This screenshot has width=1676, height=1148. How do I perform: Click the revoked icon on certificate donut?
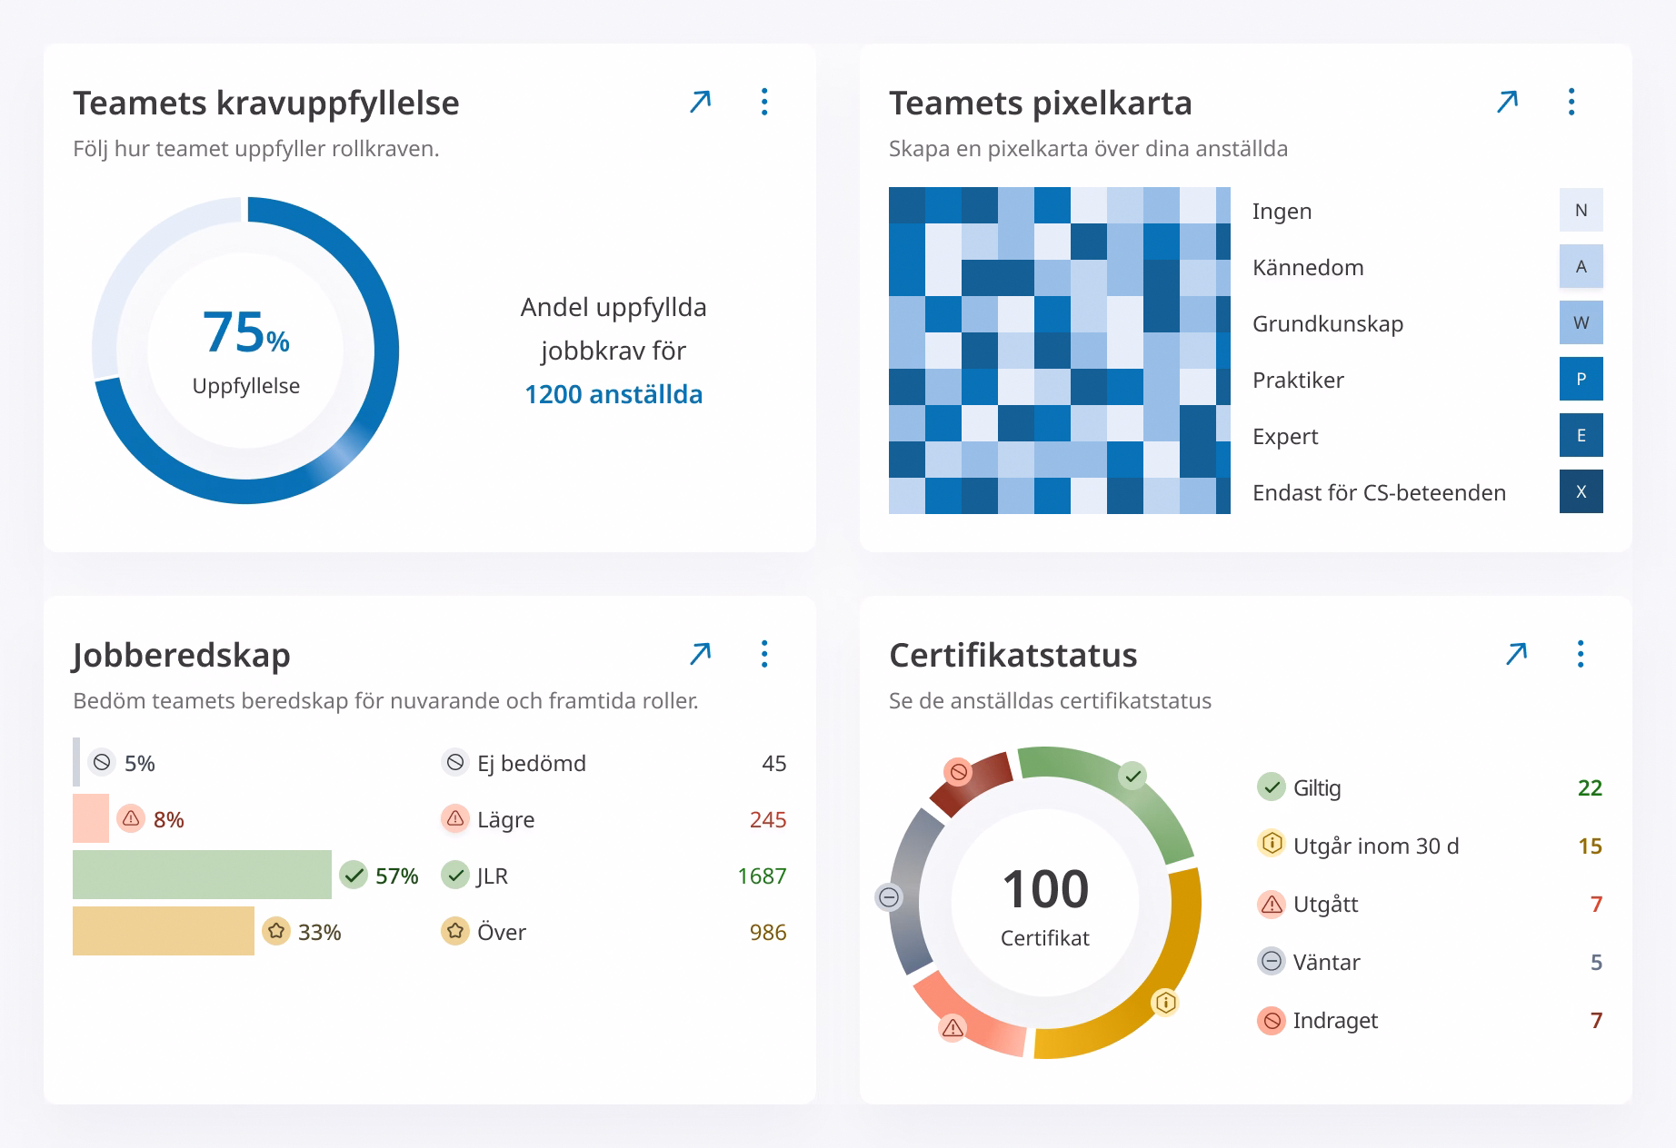pyautogui.click(x=957, y=772)
